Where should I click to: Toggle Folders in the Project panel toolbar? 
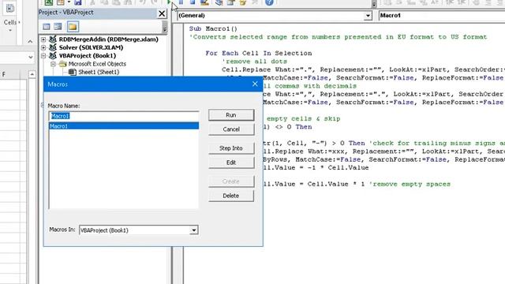(73, 26)
